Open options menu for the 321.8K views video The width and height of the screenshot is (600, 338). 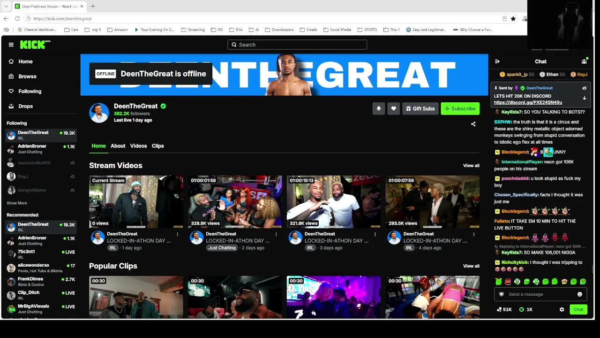point(375,234)
